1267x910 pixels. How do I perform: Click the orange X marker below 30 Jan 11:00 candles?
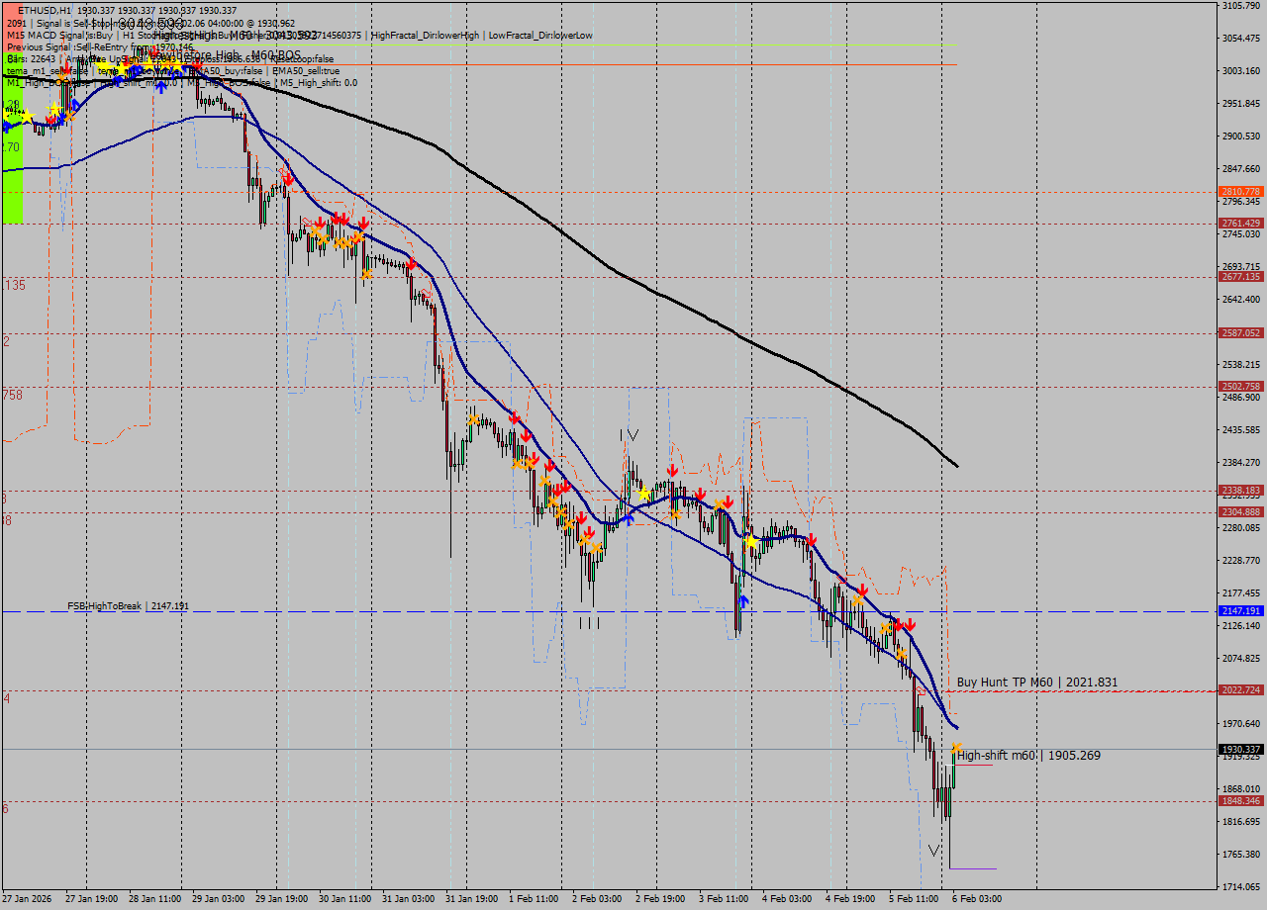pyautogui.click(x=366, y=273)
